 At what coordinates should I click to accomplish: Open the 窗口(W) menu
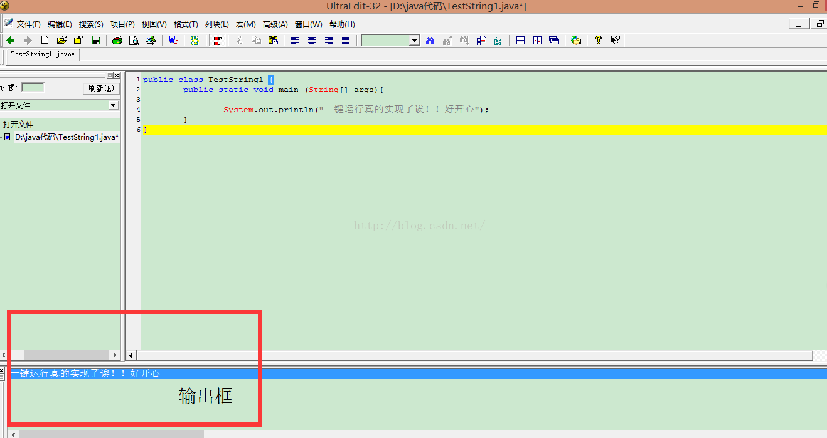(x=308, y=24)
